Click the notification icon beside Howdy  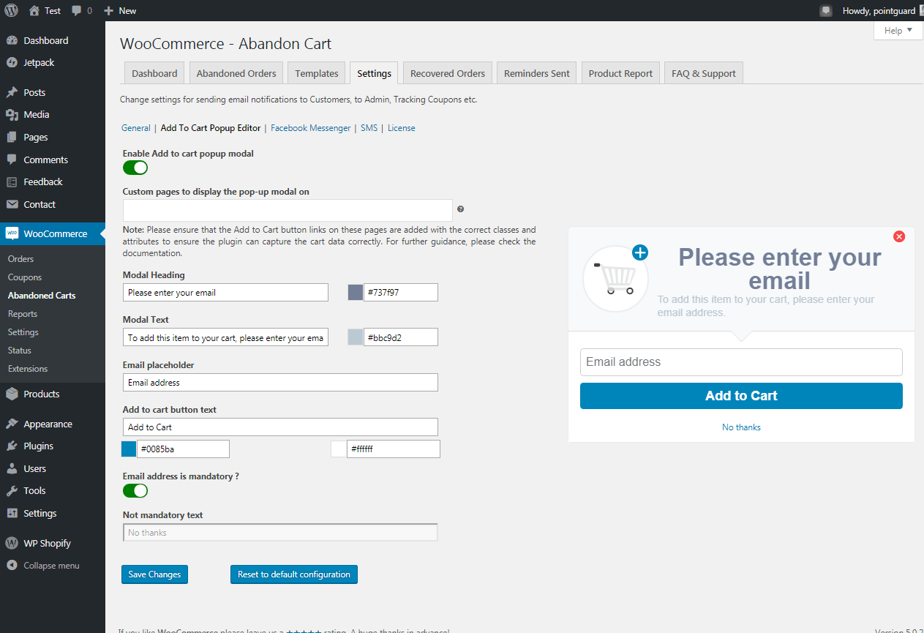pyautogui.click(x=826, y=11)
